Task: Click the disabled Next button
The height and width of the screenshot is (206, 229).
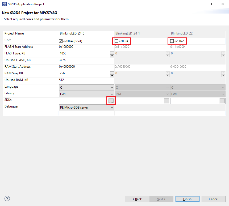Action: tap(161, 199)
